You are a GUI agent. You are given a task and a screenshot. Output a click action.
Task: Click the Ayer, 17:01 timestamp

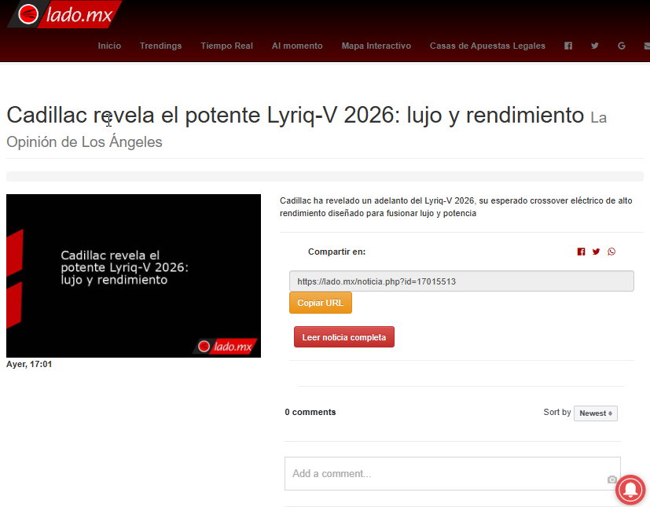(x=29, y=365)
